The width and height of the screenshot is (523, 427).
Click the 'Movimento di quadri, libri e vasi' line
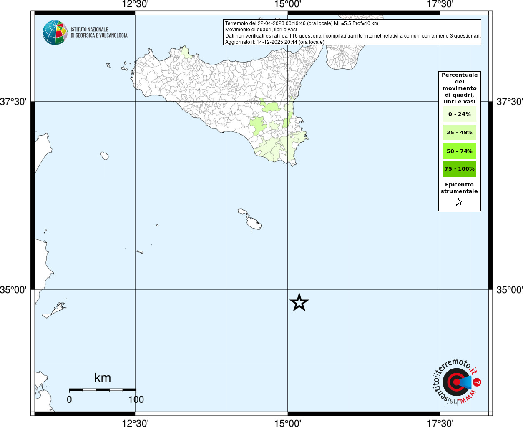261,30
